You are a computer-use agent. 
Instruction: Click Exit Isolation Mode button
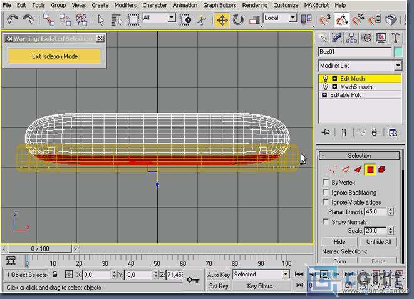point(54,56)
